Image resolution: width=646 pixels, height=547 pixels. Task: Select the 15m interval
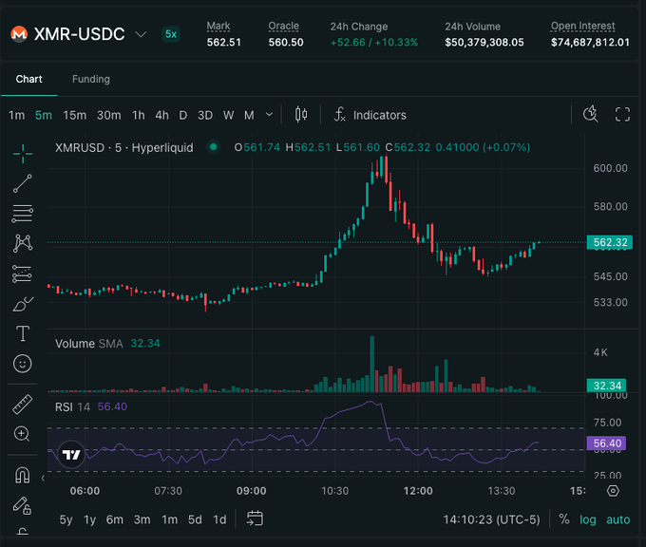point(74,115)
